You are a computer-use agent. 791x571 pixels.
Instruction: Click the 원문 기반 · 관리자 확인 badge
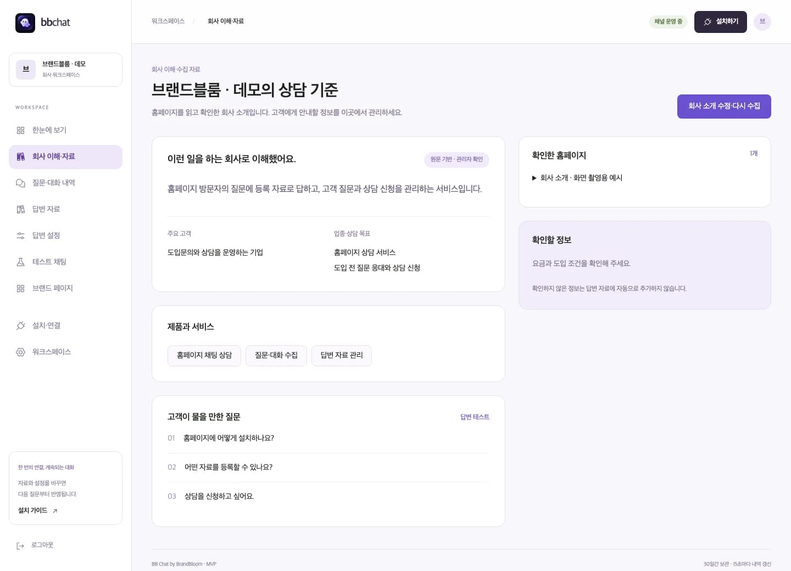click(x=456, y=160)
